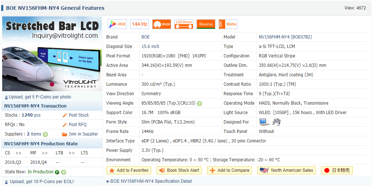Click model NV156FHM-NY4 (BOE07B2) value
This screenshot has width=372, height=186.
(x=286, y=37)
